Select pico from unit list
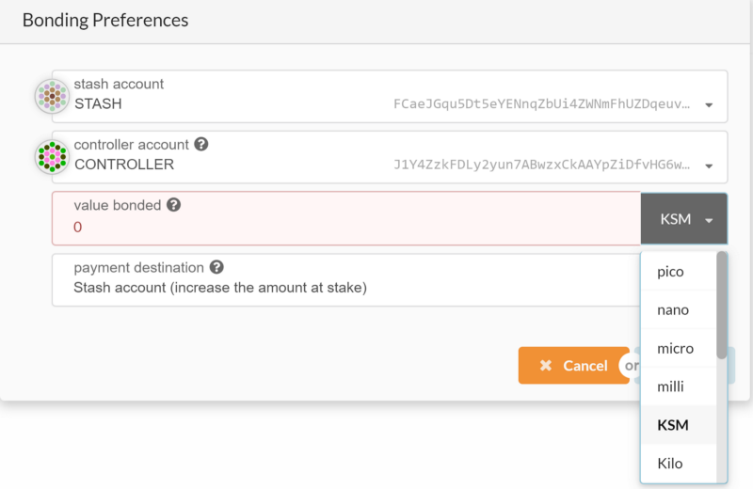 coord(679,272)
